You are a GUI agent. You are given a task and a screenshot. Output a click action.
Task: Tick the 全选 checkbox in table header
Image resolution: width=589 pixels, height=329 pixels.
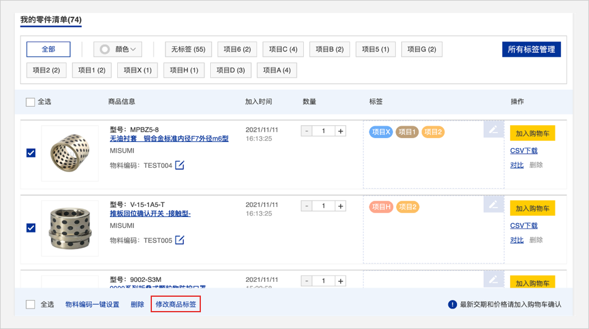30,102
